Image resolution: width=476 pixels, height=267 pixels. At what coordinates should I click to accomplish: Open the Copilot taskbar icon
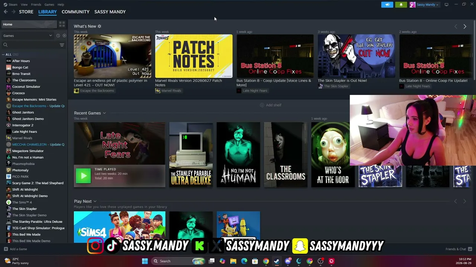[222, 261]
